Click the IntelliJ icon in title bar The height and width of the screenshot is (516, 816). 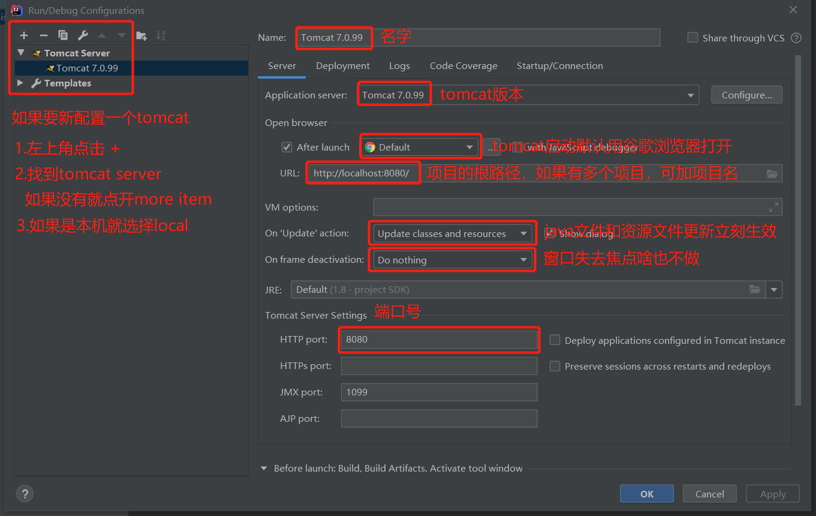click(17, 10)
